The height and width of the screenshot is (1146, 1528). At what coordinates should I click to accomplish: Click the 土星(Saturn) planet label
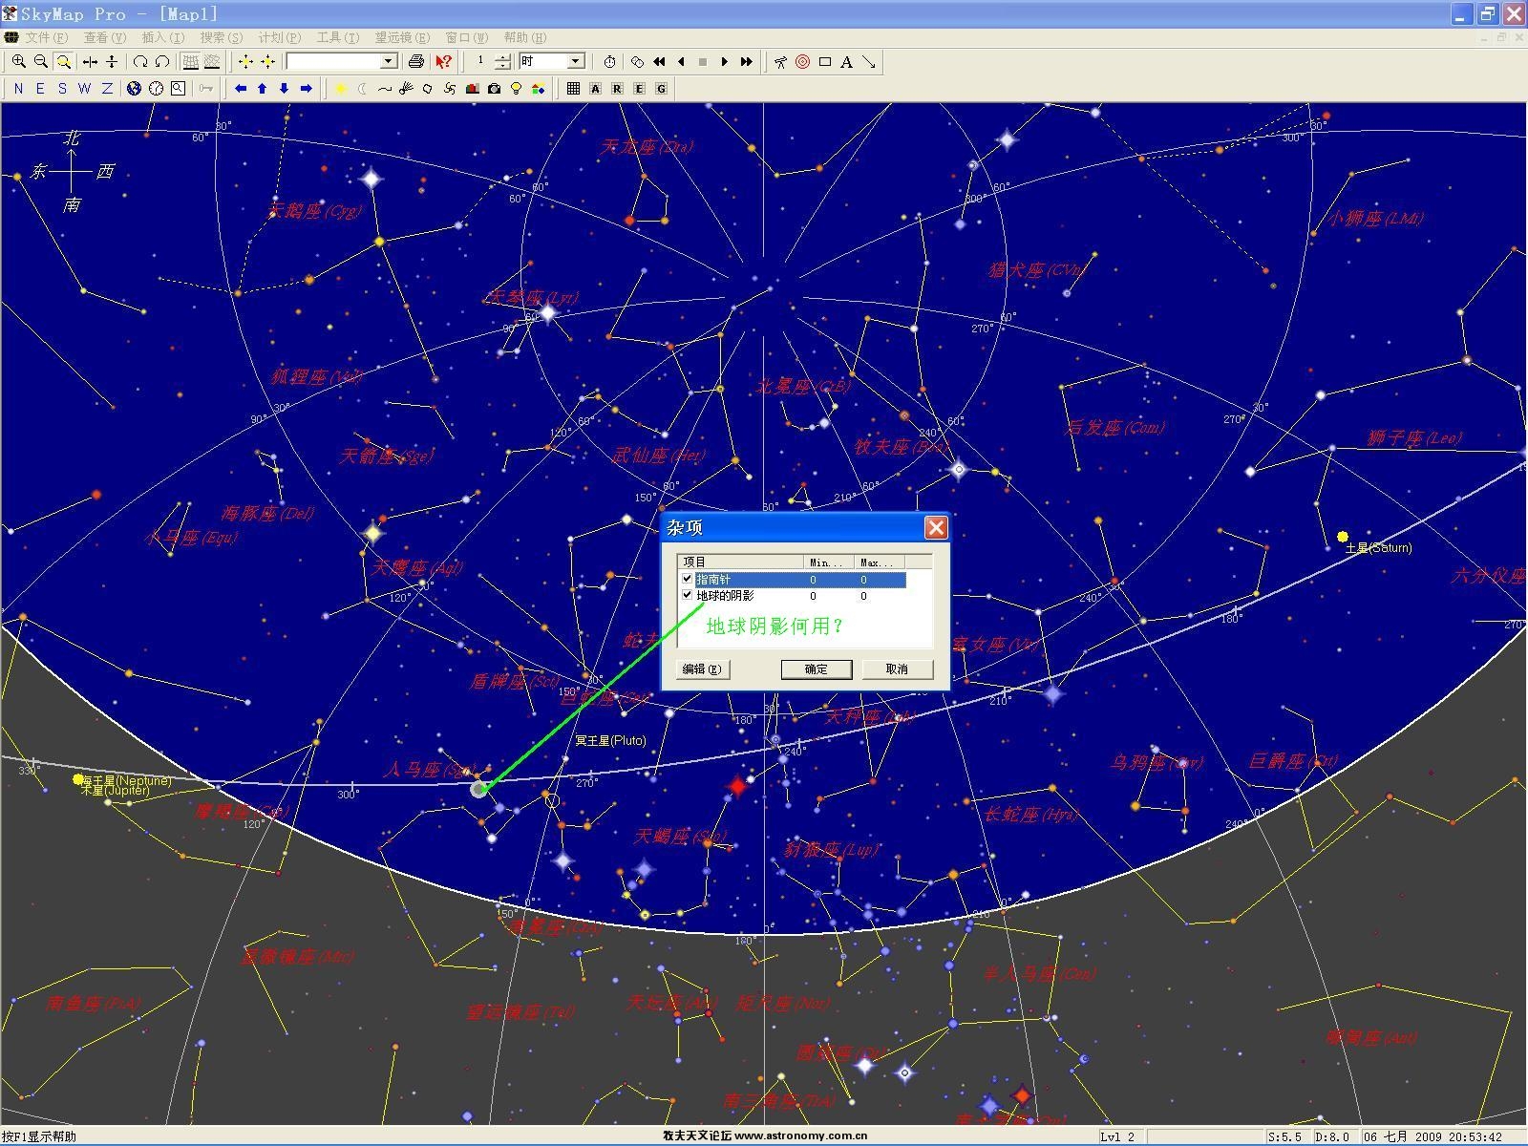(1378, 547)
